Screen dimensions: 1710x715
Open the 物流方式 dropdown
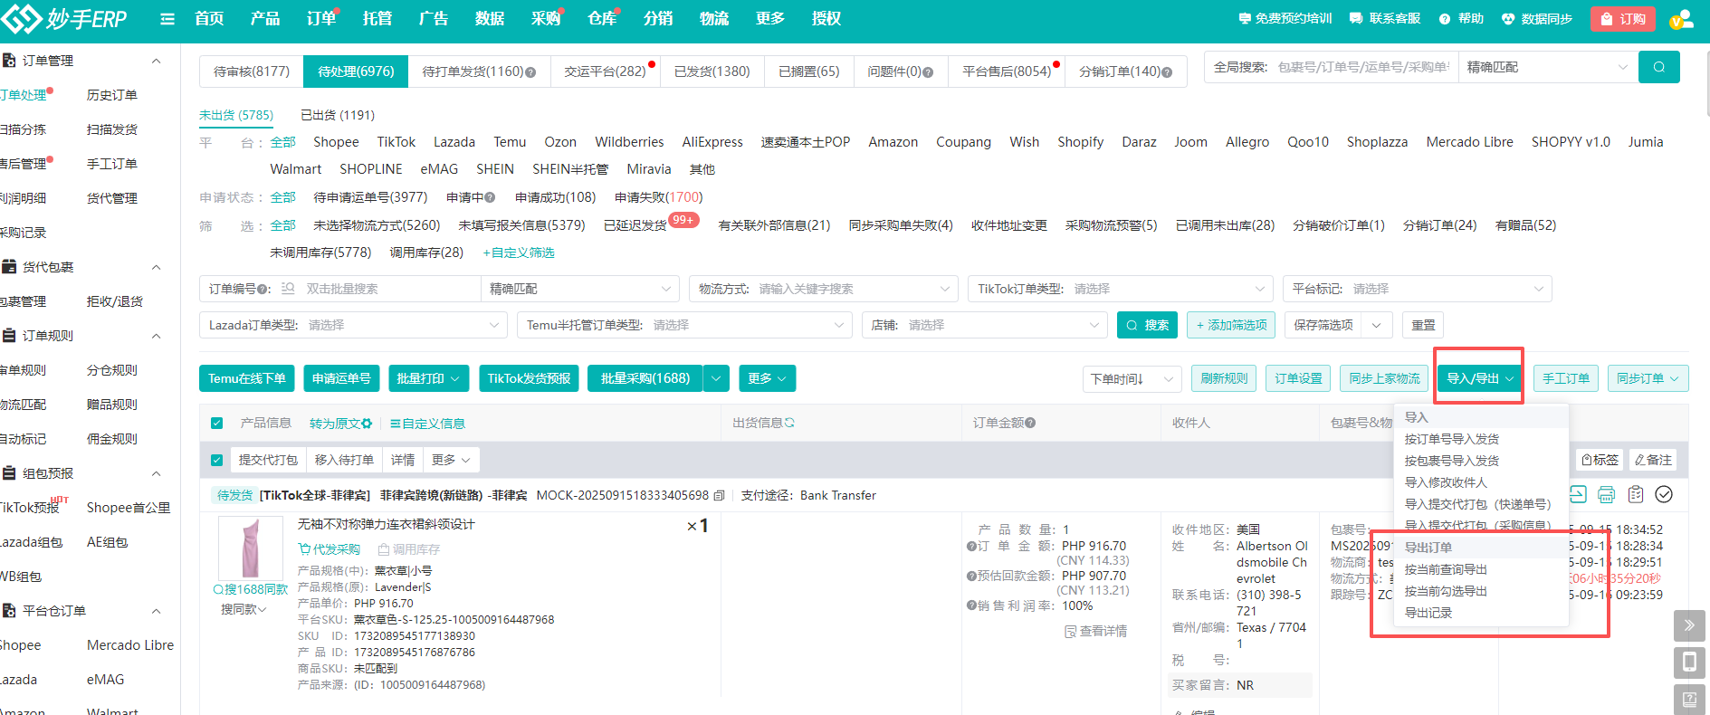click(823, 289)
